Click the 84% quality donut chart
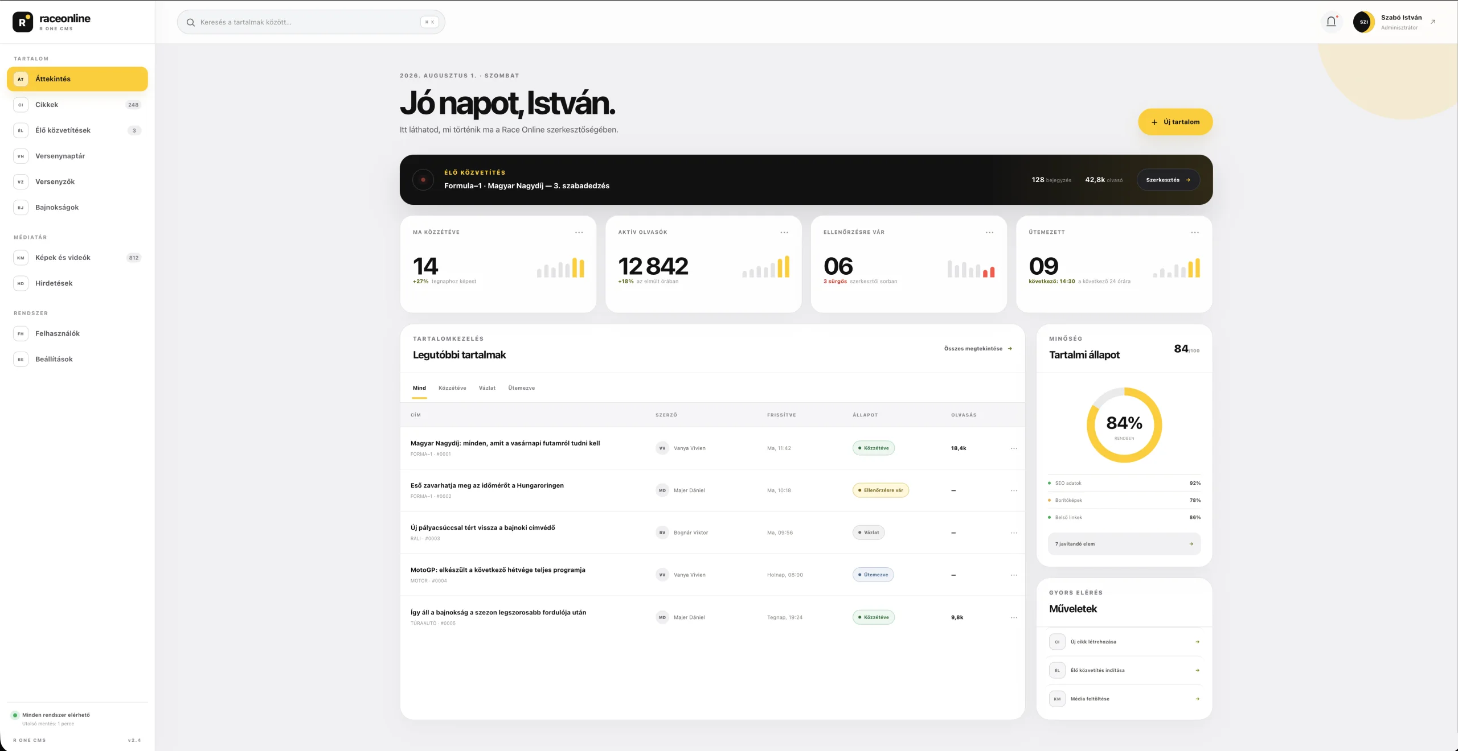1458x751 pixels. (x=1124, y=426)
